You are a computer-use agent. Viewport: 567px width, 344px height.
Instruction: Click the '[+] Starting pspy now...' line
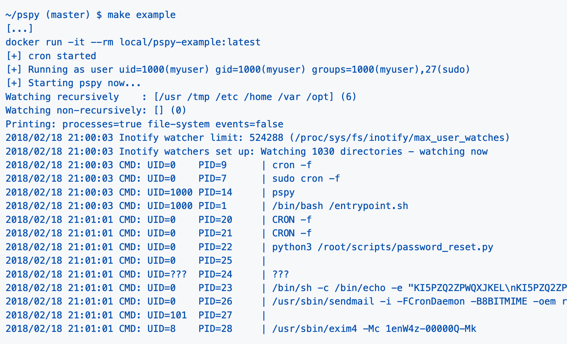pyautogui.click(x=73, y=83)
